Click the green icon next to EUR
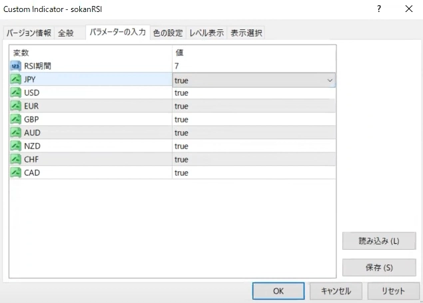 pos(15,106)
